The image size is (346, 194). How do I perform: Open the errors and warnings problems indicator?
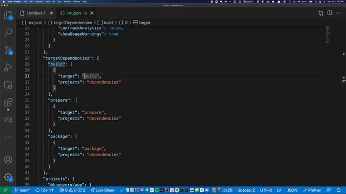click(72, 190)
